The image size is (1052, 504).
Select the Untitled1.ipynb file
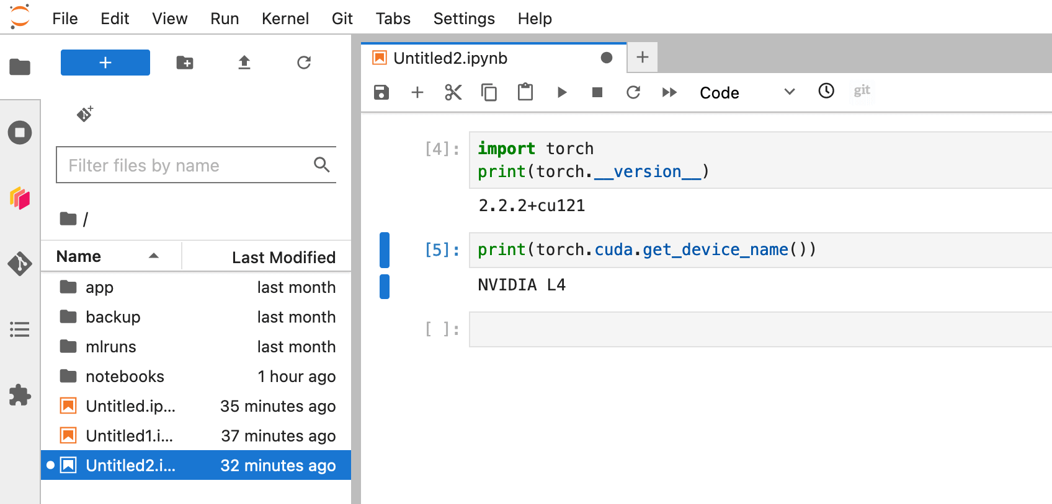pyautogui.click(x=196, y=436)
